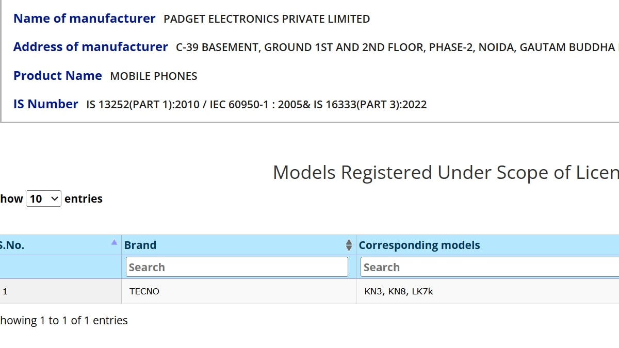Click the Models Registered Under Scope heading
Screen dimensions: 619x348
445,172
